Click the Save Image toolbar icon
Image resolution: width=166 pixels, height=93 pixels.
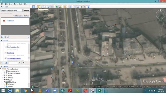tap(82, 7)
